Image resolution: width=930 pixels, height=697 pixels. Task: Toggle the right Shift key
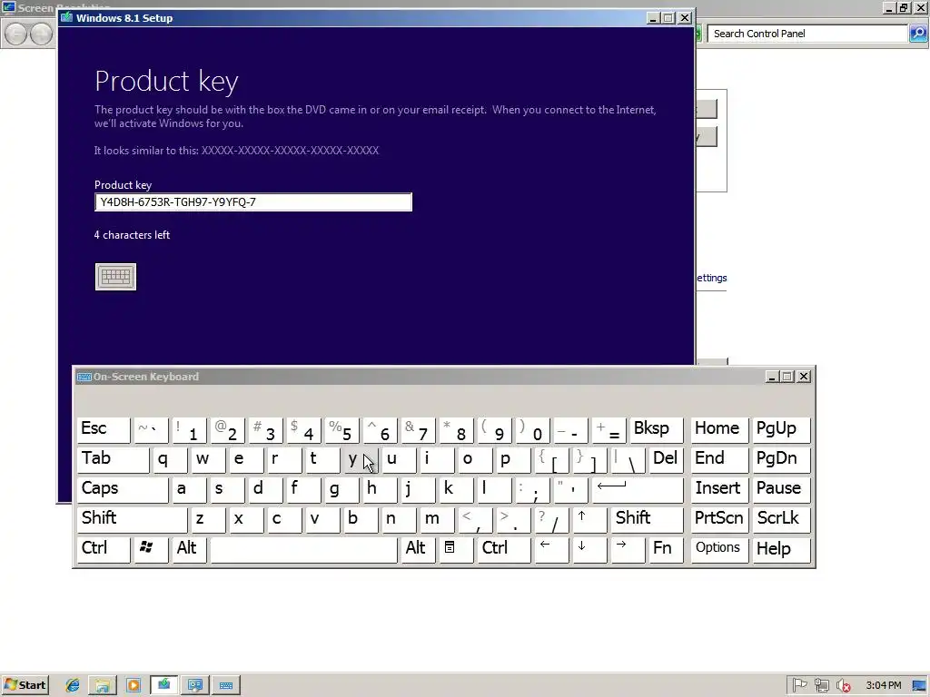click(x=647, y=518)
